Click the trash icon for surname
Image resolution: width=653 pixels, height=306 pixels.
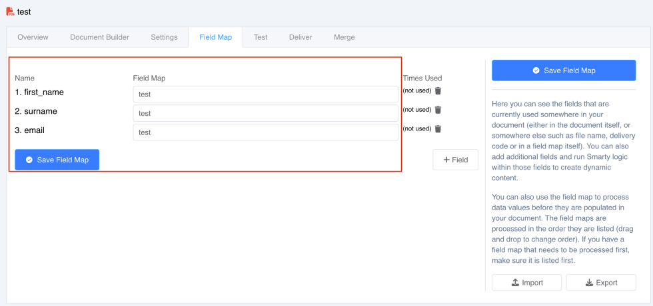click(x=438, y=110)
